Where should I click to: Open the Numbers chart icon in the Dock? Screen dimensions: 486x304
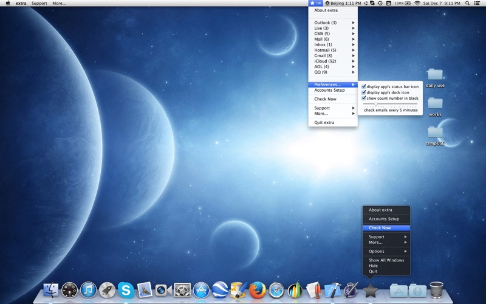[x=295, y=290]
